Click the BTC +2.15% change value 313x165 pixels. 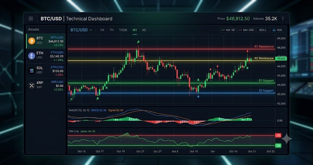coord(59,45)
